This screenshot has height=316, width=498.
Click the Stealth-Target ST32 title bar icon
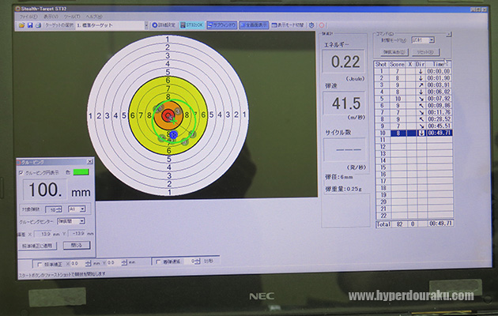(x=20, y=8)
